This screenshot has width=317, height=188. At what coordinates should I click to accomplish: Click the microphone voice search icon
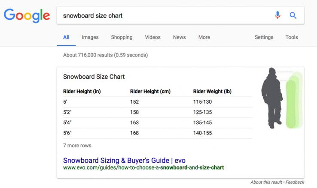tap(277, 15)
